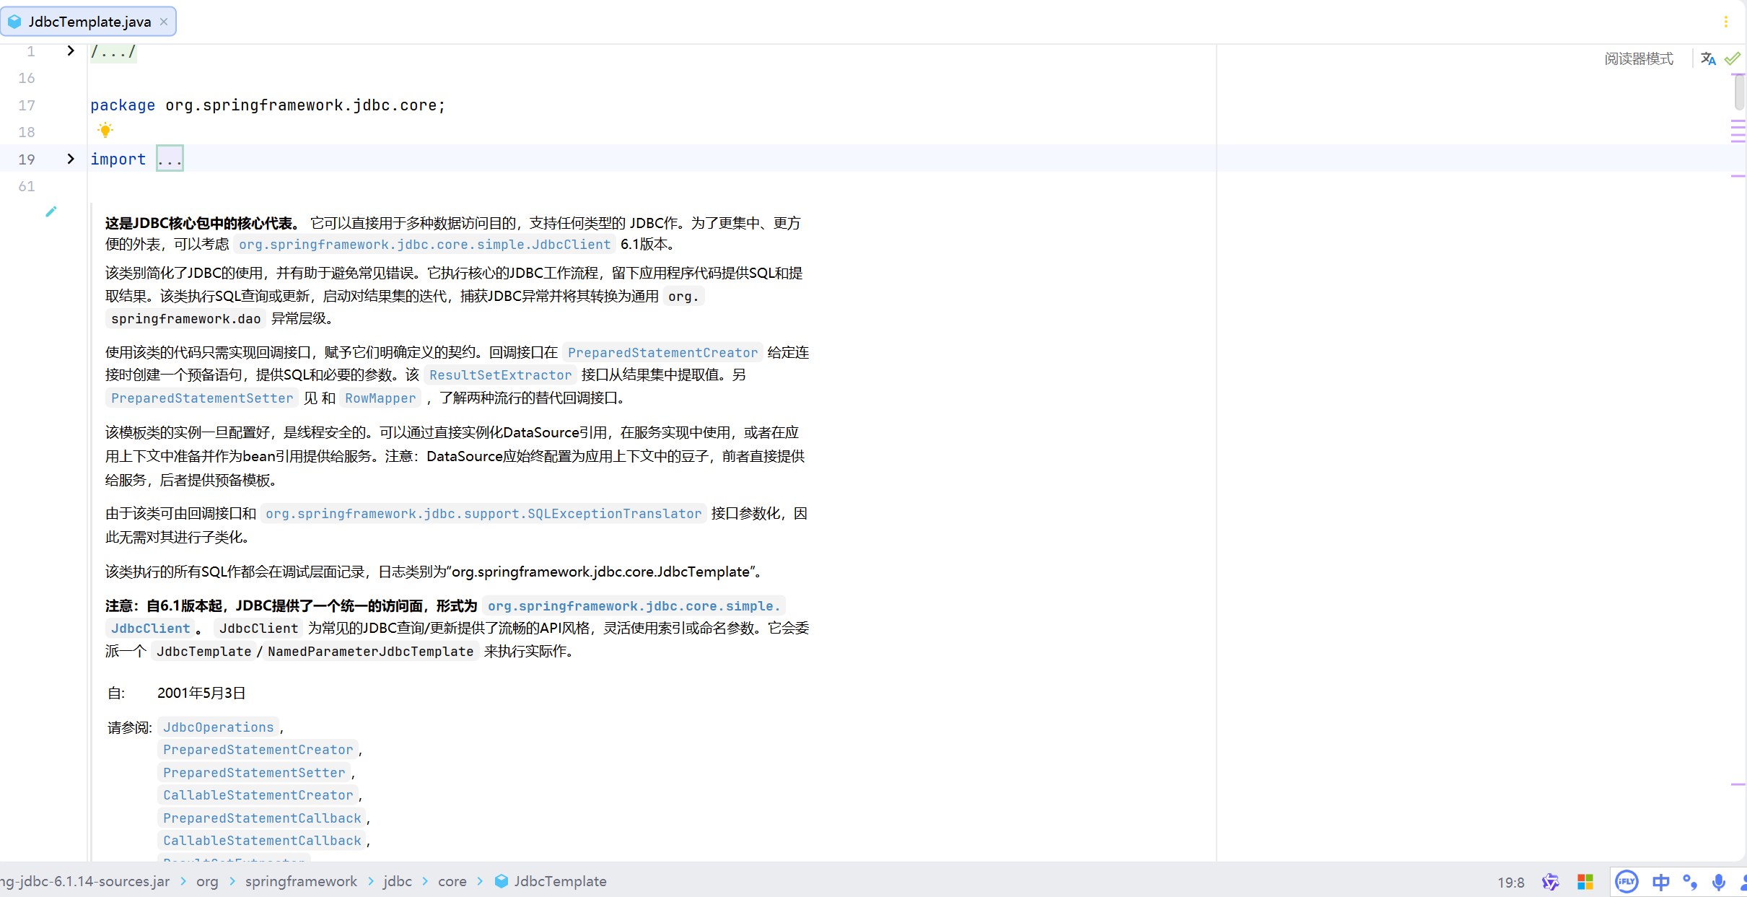This screenshot has width=1747, height=897.
Task: Toggle punctuation mode in input bar
Action: pos(1690,882)
